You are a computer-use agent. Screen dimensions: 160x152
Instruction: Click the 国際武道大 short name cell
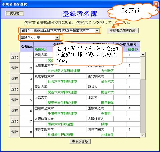pyautogui.click(x=100, y=108)
